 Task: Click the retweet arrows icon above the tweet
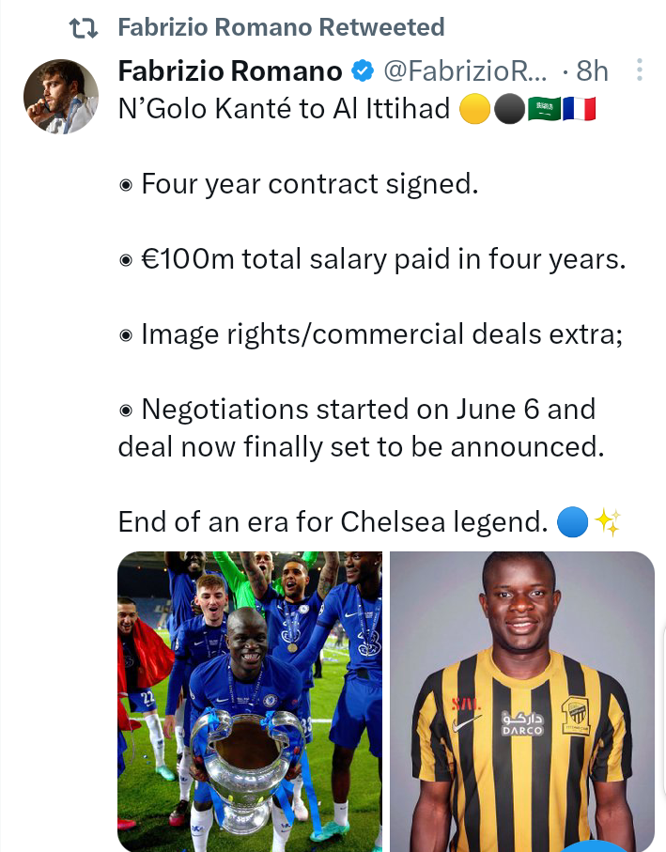[84, 28]
